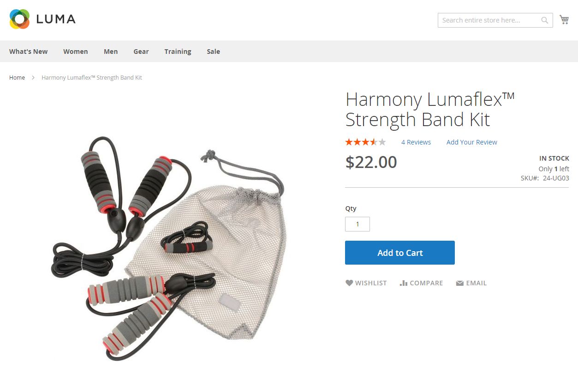Click Add Your Review link

[472, 142]
